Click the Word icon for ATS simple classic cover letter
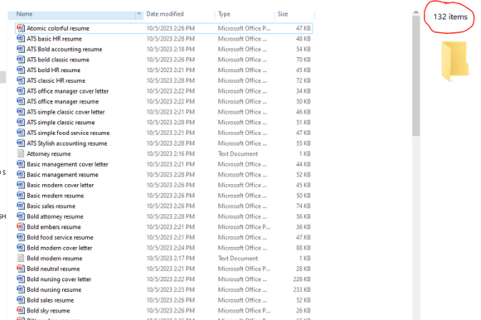The width and height of the screenshot is (481, 320). [x=21, y=112]
